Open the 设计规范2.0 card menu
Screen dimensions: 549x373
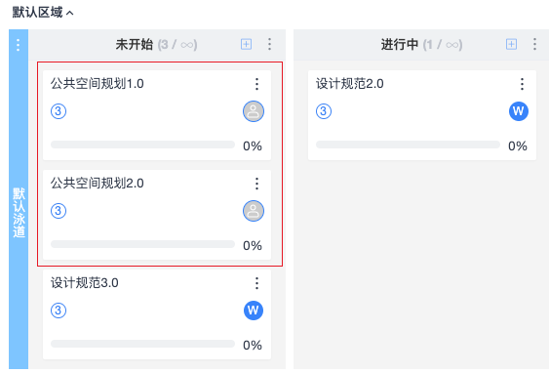[522, 84]
